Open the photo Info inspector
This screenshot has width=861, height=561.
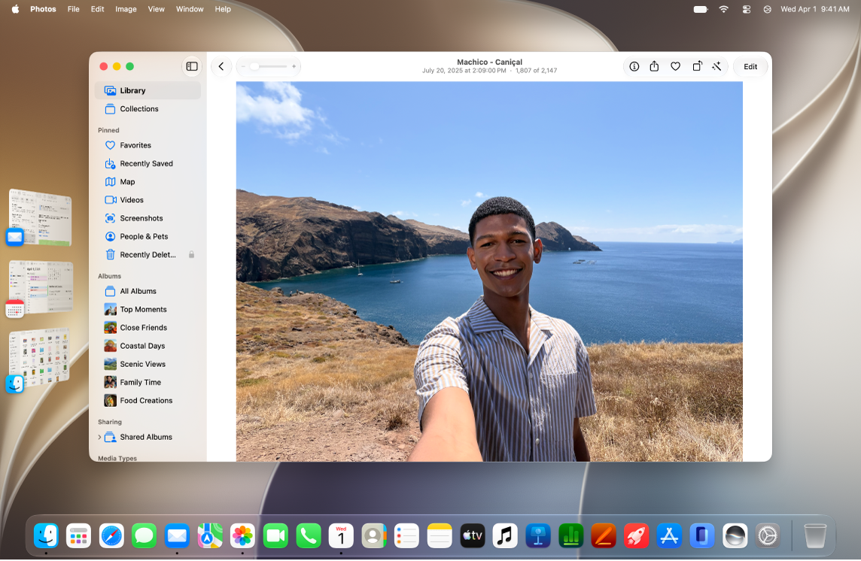(634, 66)
